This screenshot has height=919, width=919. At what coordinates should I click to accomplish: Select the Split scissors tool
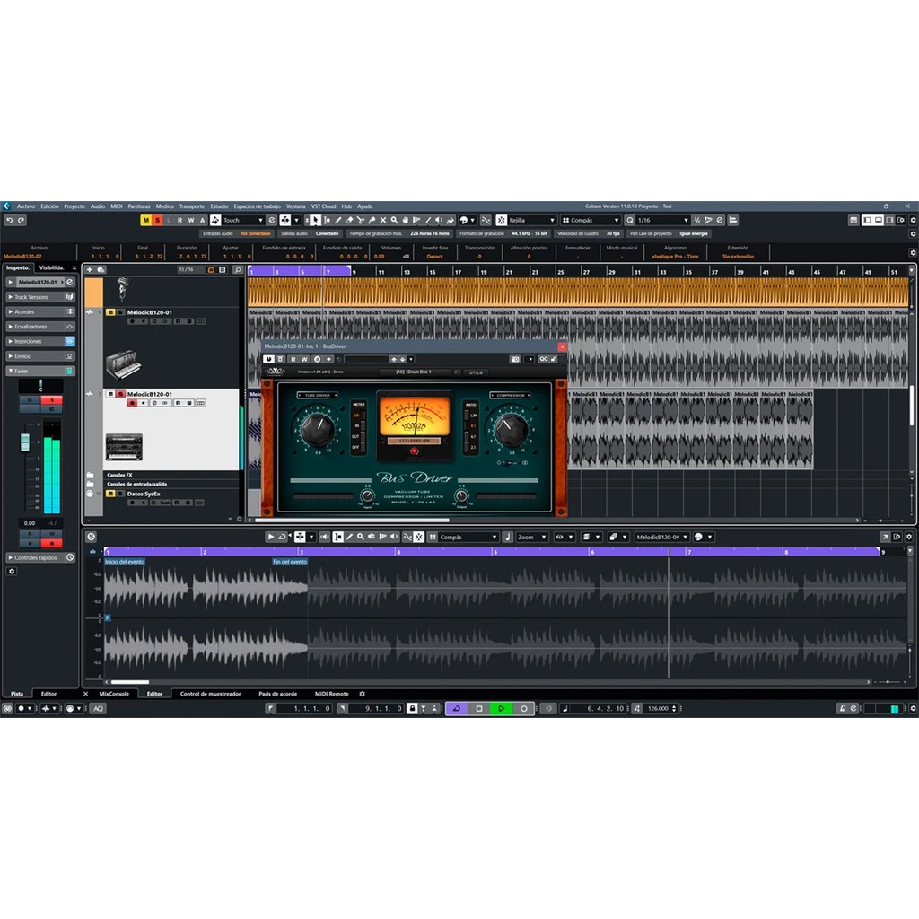[361, 221]
